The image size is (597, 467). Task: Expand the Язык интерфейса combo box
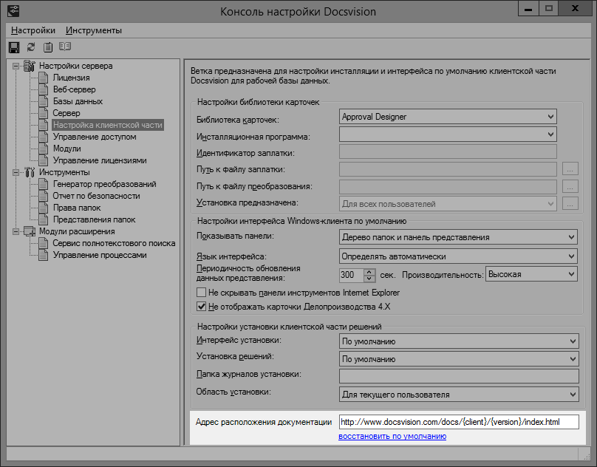[570, 256]
